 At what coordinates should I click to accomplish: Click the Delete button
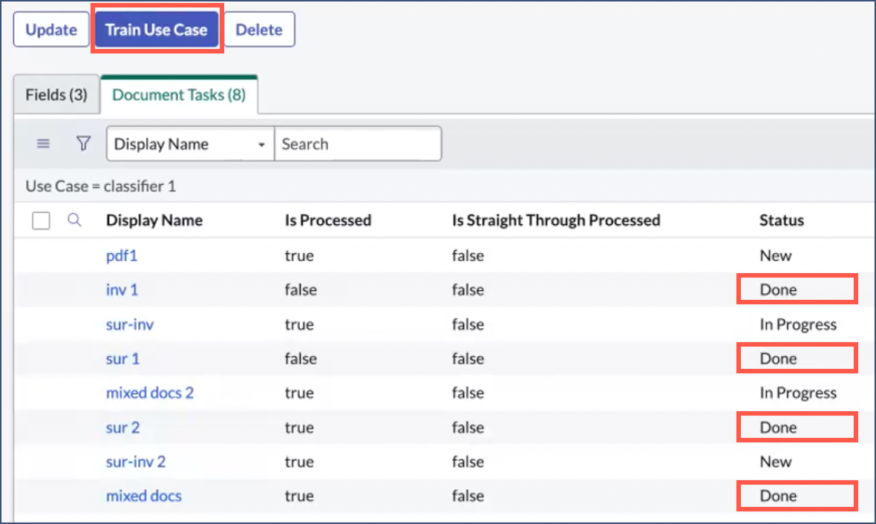pyautogui.click(x=259, y=30)
